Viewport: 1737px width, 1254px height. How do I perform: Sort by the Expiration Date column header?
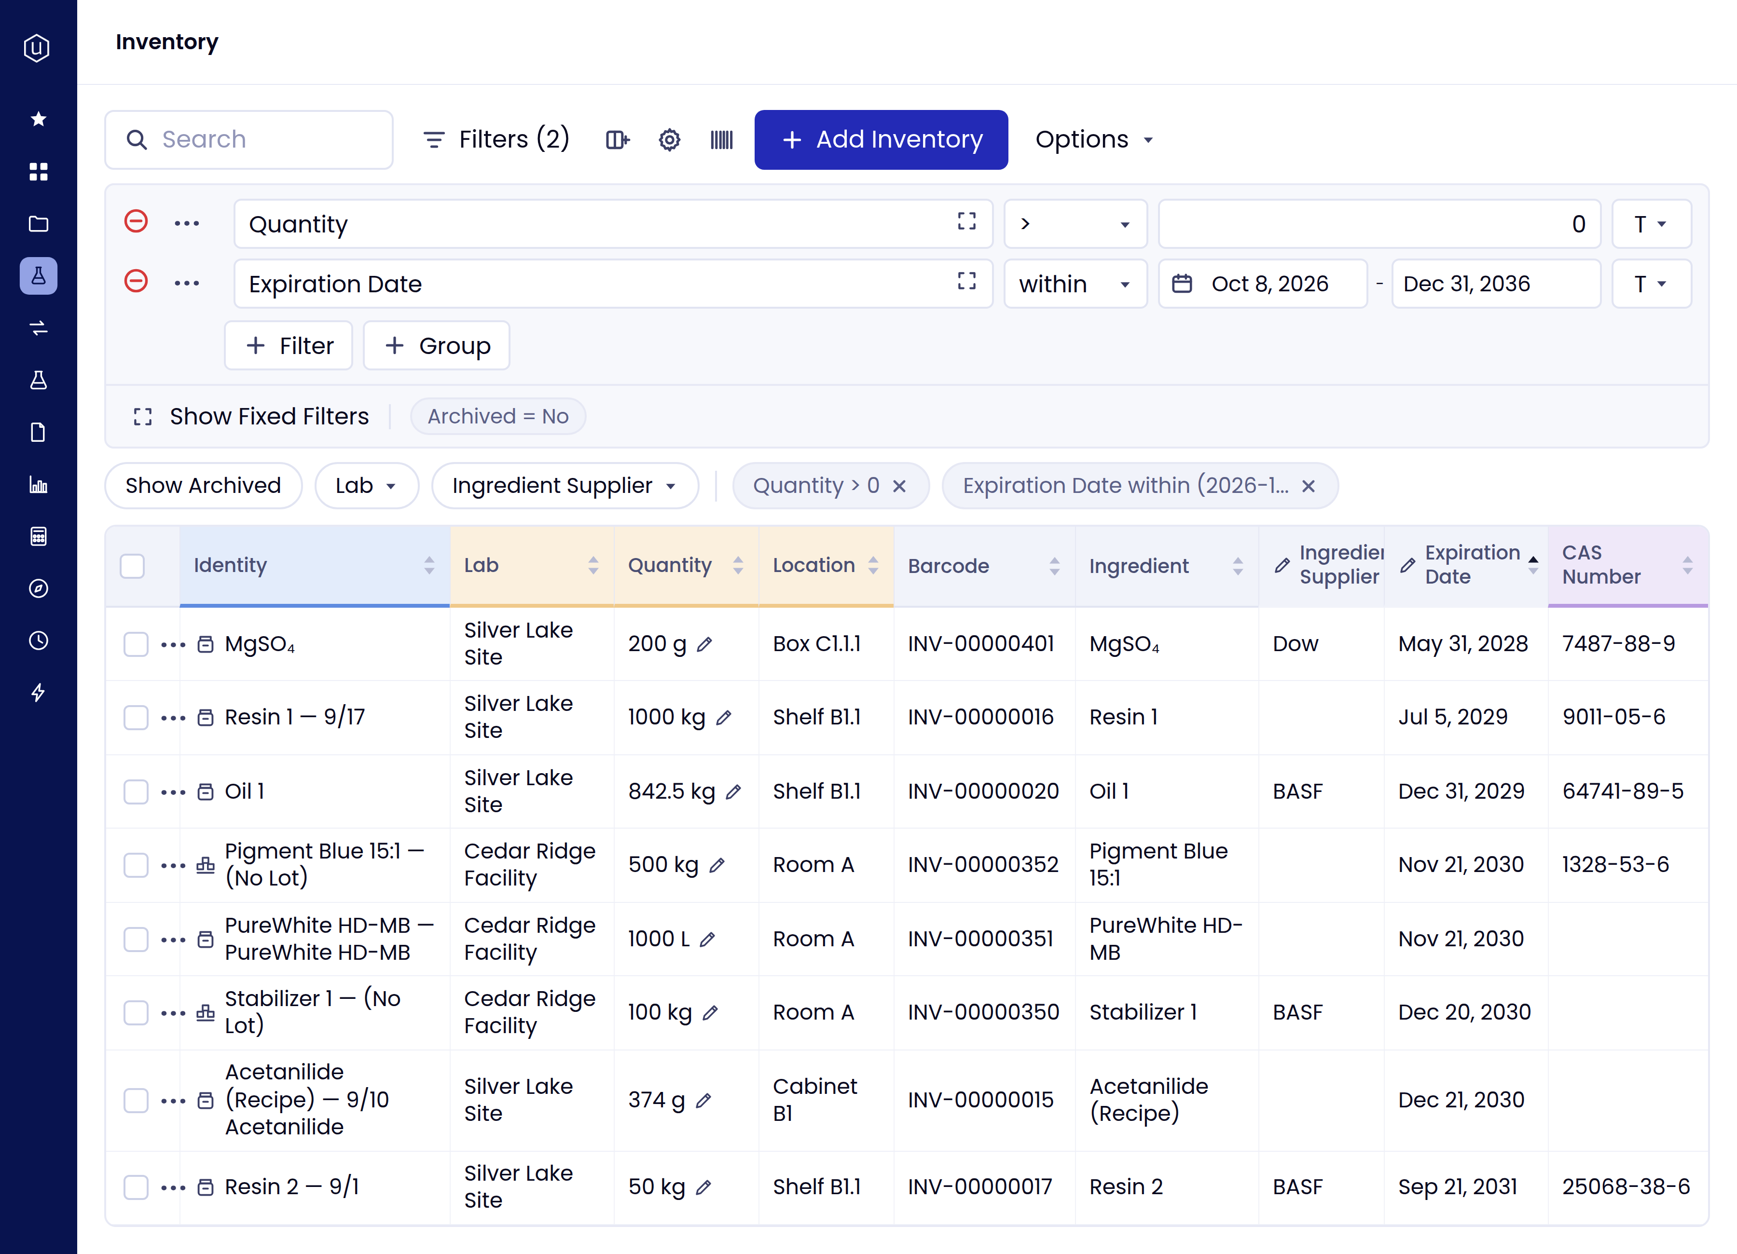pos(1466,566)
